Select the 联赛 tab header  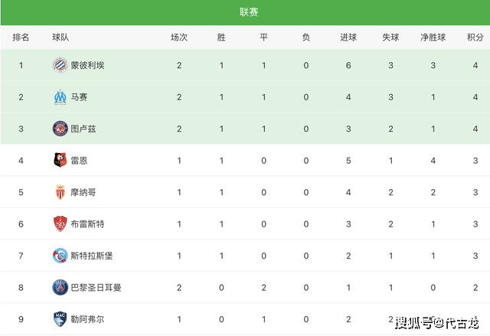click(x=249, y=12)
